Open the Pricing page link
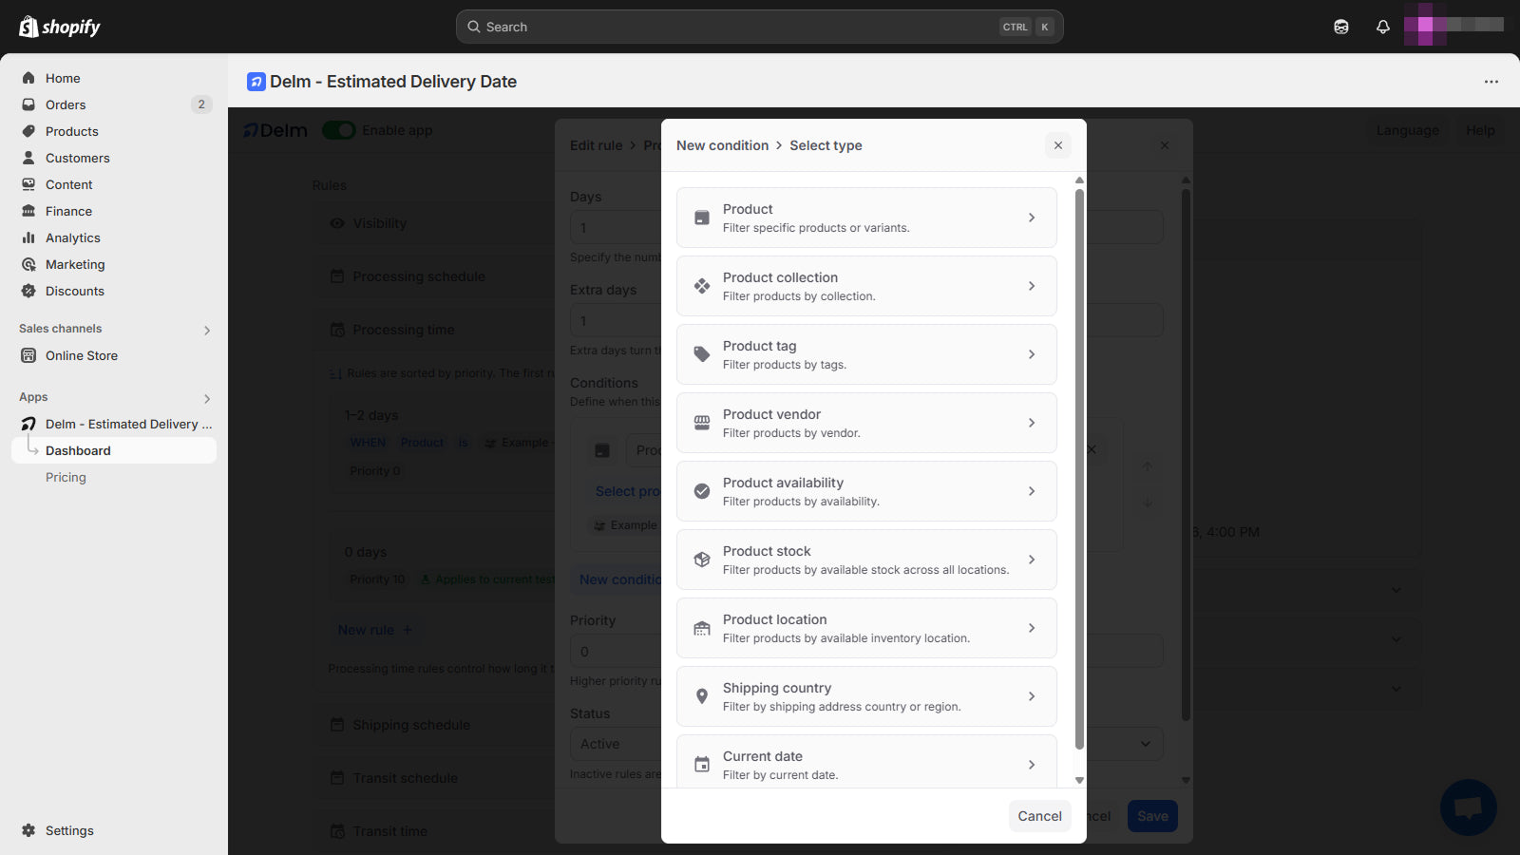Screen dimensions: 1520x855 (66, 477)
